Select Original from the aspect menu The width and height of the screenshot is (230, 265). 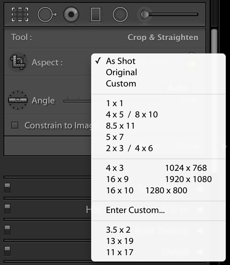(x=121, y=72)
